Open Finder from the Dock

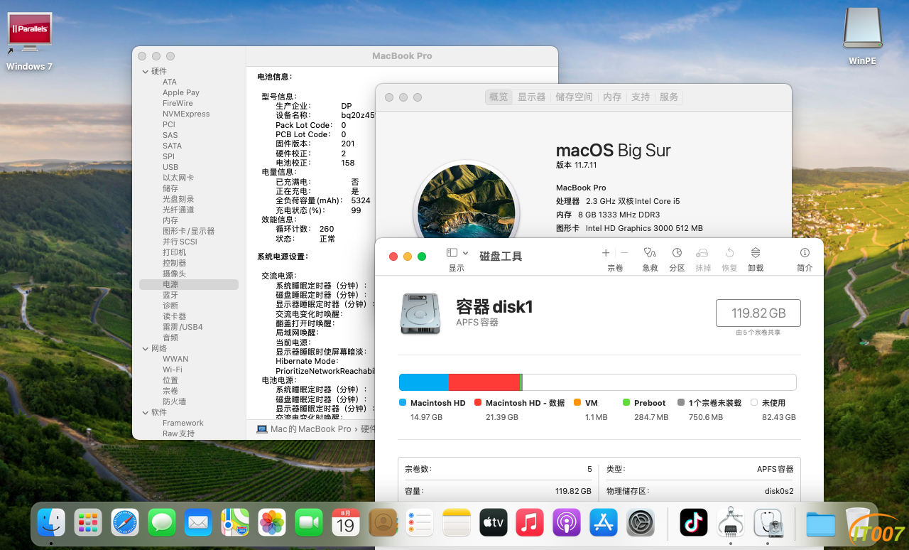point(51,523)
